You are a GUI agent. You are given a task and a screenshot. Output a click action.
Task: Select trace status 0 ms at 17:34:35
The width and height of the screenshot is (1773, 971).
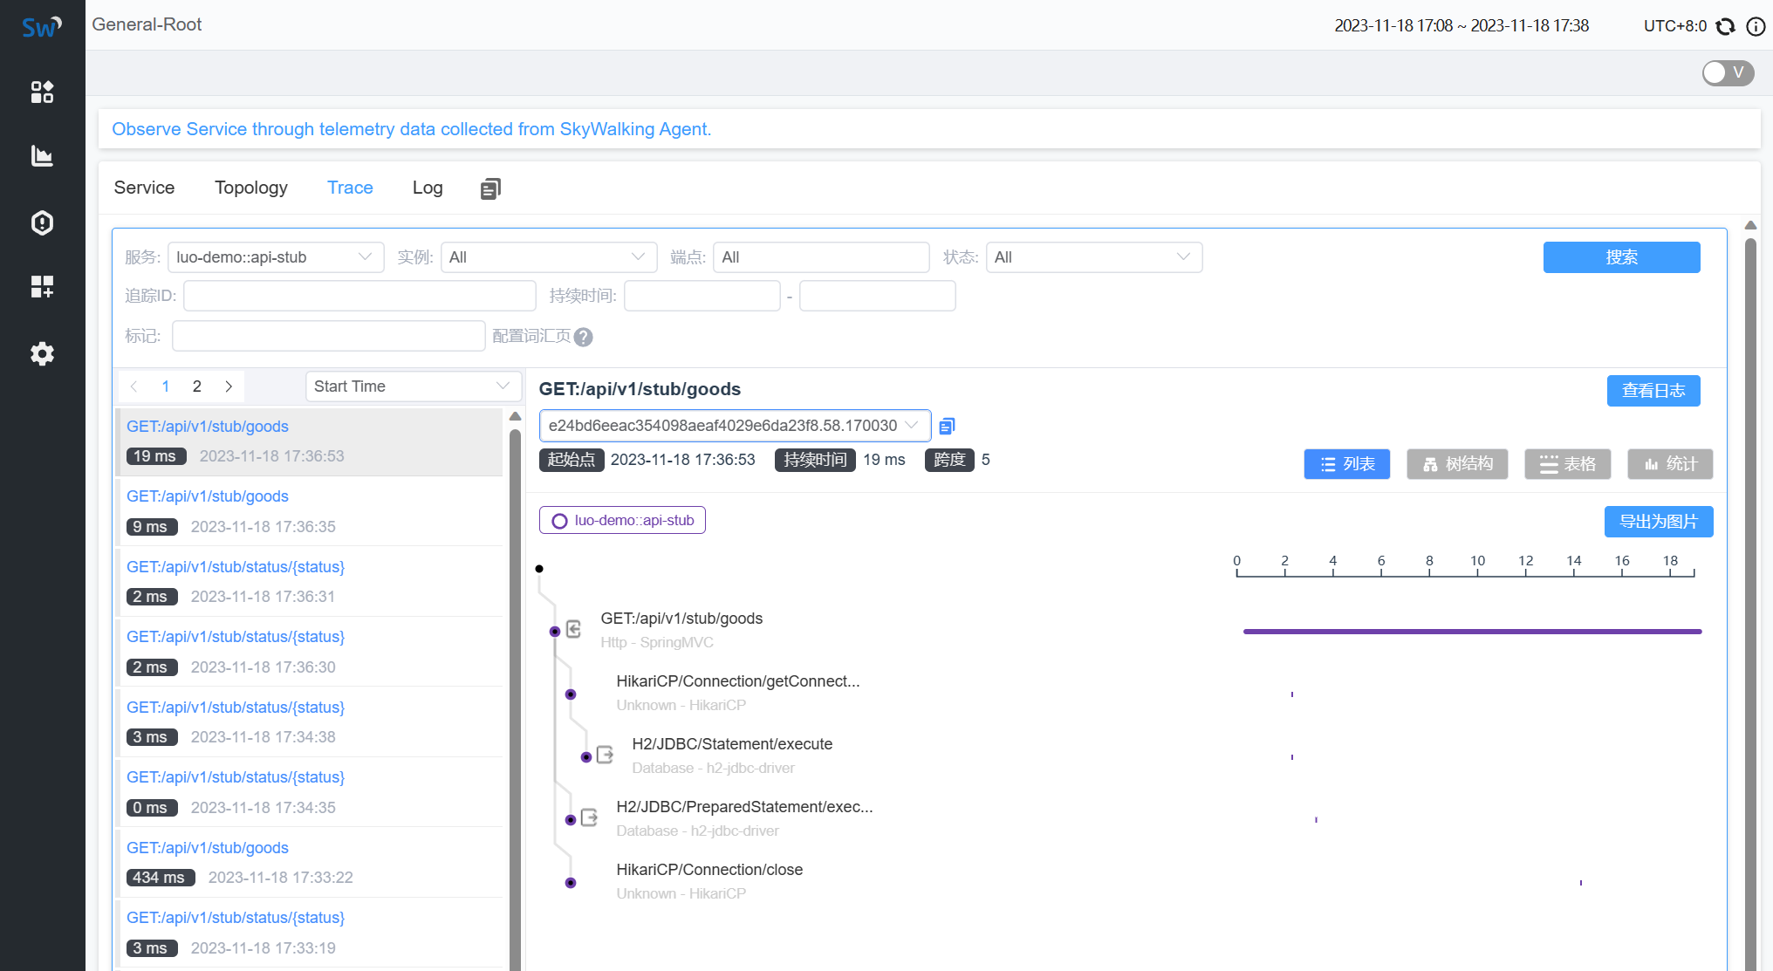[x=311, y=792]
